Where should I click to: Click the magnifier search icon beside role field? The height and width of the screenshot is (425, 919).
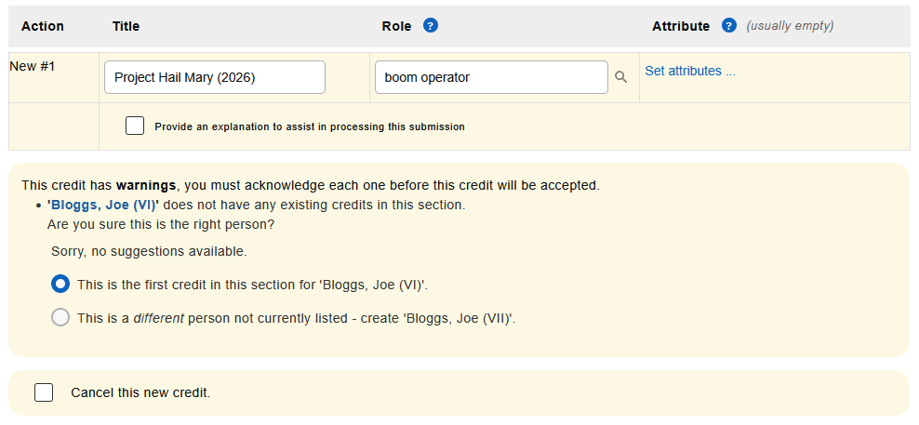(621, 77)
